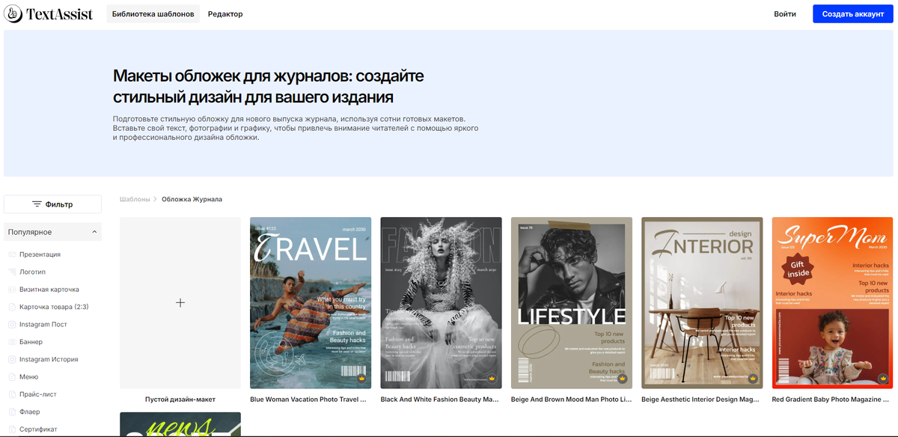Click the Войти login link

click(785, 14)
